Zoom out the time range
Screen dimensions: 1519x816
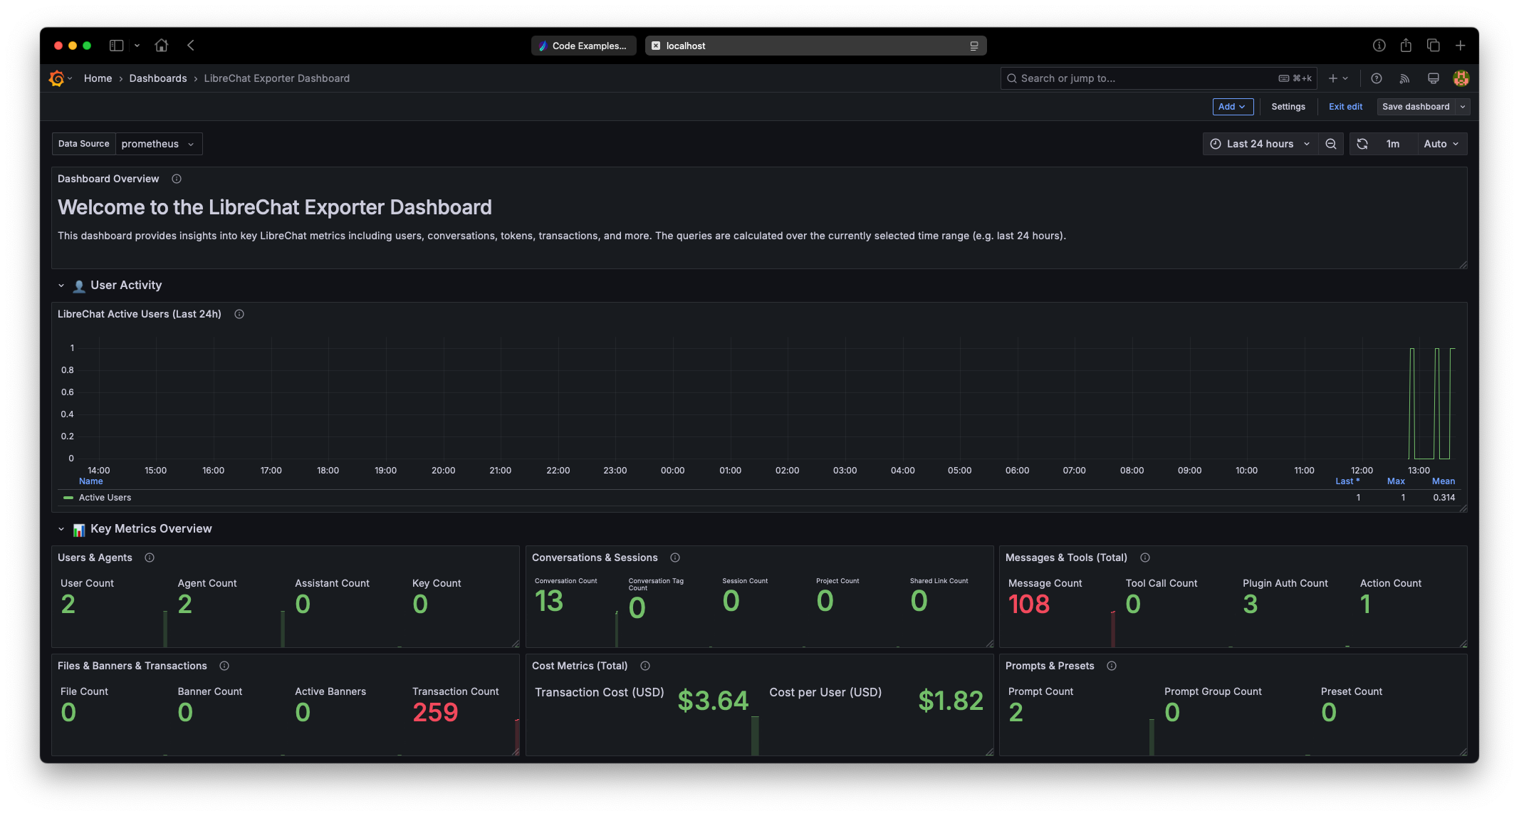1330,144
